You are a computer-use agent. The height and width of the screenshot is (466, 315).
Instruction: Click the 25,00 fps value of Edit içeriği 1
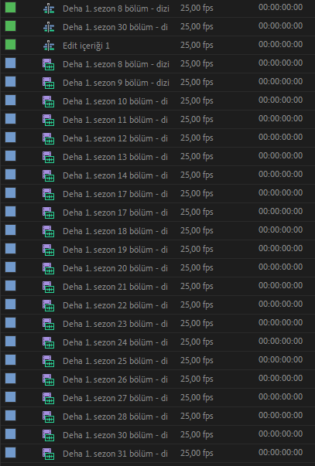tap(197, 45)
